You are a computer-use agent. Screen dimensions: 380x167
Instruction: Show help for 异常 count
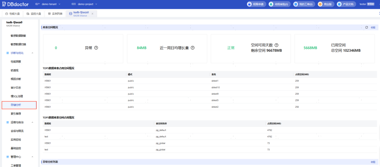pos(96,48)
